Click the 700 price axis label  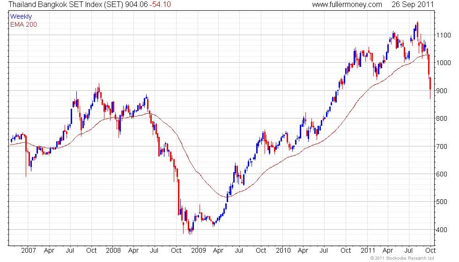pos(442,146)
